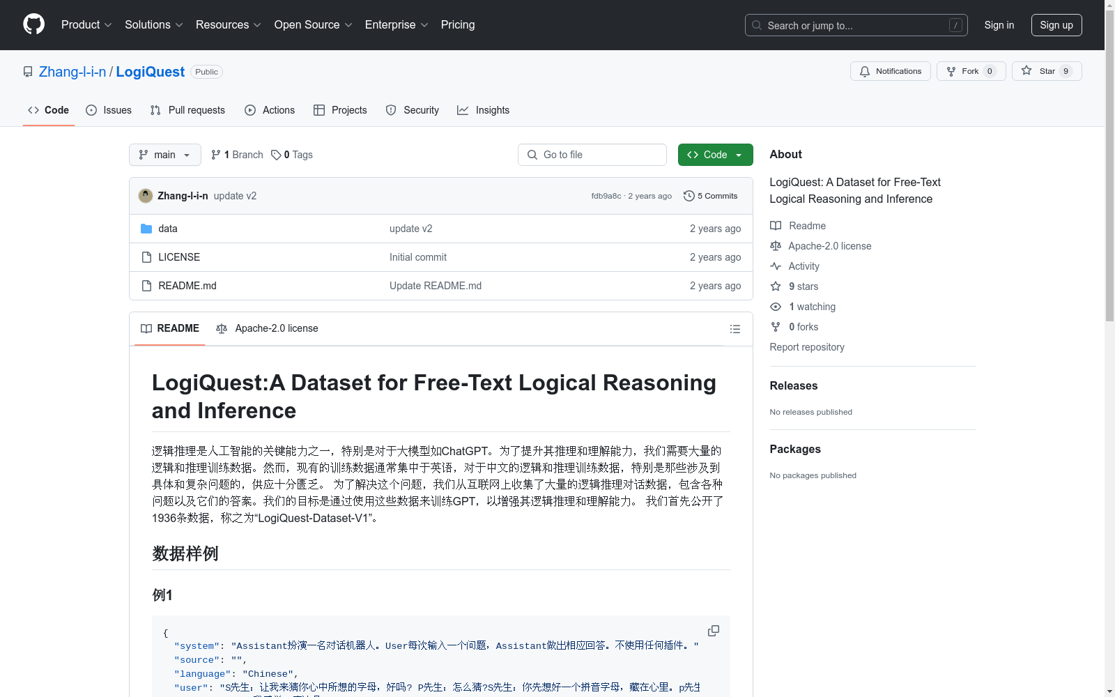Copy the code sample with copy icon

pos(713,631)
